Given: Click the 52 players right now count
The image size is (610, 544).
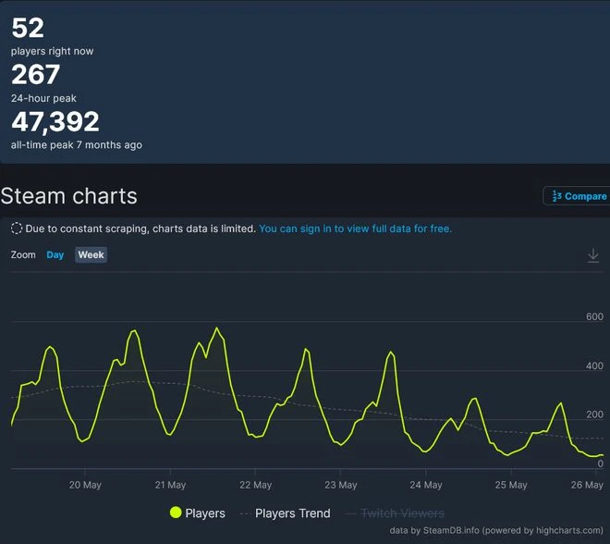Looking at the screenshot, I should 28,28.
